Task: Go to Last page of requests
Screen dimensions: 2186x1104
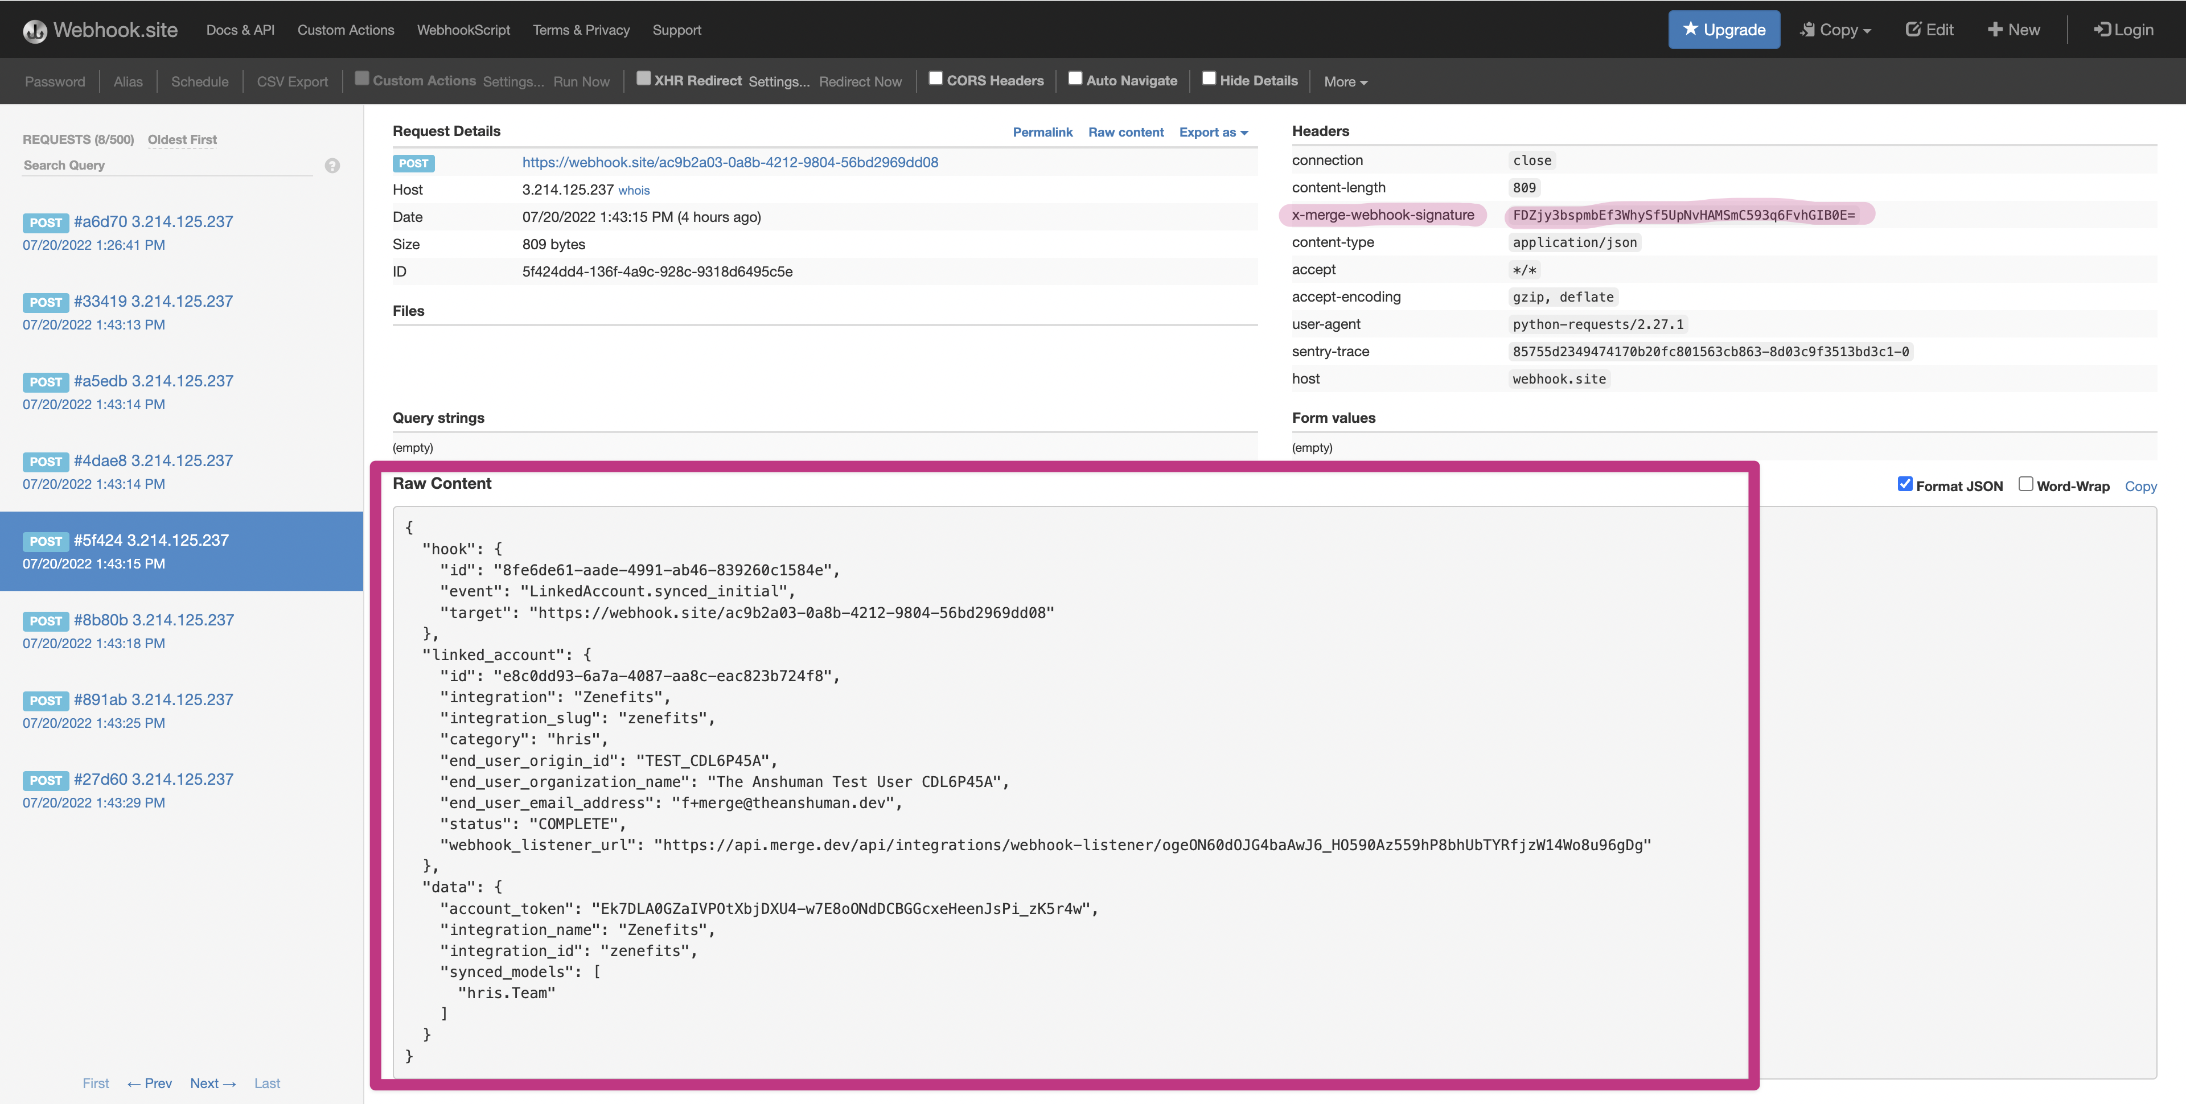Action: coord(266,1083)
